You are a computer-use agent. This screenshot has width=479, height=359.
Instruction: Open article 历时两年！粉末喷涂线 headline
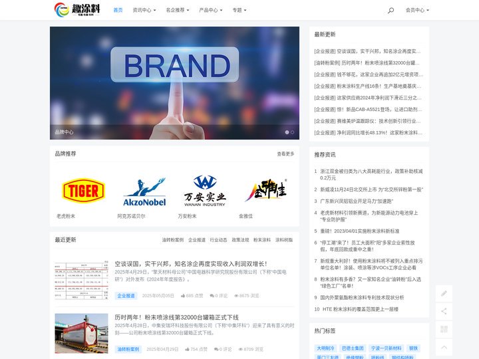coord(176,318)
